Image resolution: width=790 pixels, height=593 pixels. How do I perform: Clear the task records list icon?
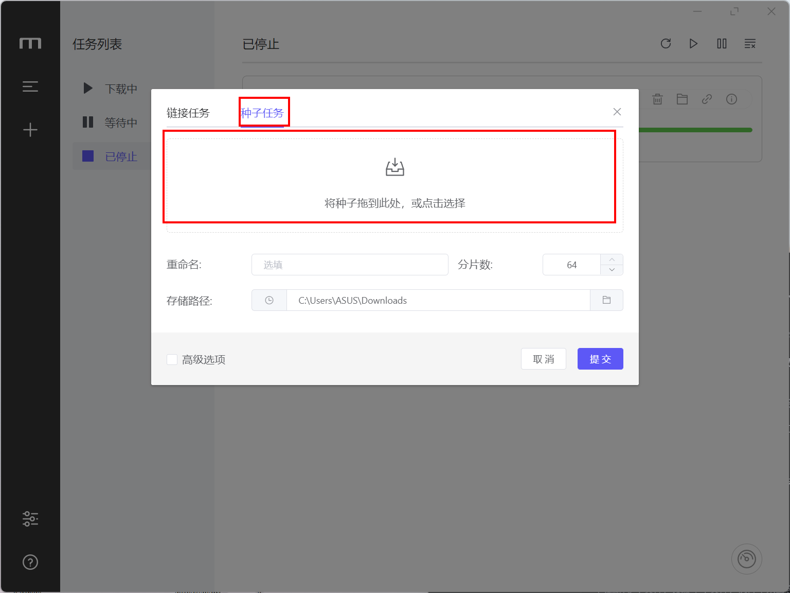click(750, 44)
